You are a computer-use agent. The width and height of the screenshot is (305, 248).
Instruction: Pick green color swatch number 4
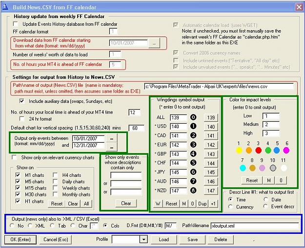[268, 150]
